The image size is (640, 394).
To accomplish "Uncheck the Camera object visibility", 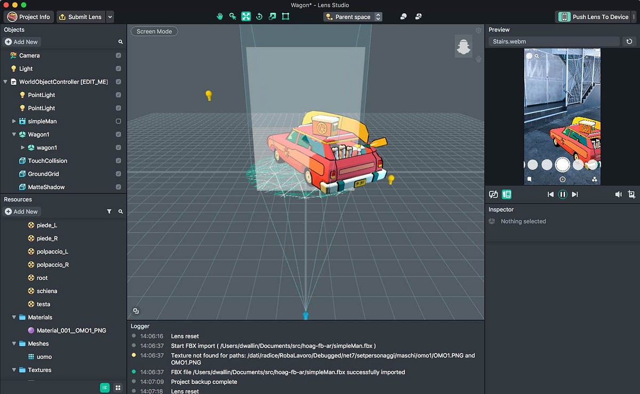I will (x=118, y=55).
